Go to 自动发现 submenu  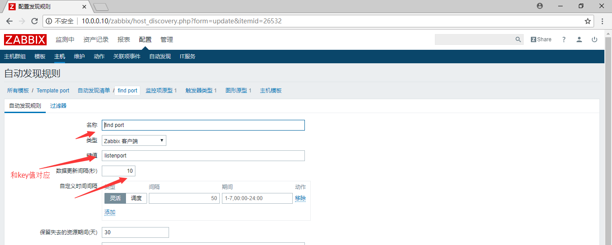coord(160,57)
